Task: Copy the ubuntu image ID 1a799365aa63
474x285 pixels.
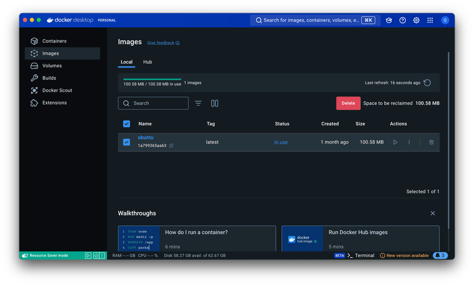Action: pos(171,145)
